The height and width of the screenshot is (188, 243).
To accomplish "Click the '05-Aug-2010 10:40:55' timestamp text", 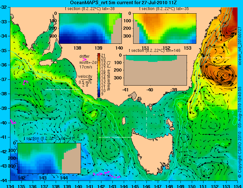I will click(x=240, y=107).
